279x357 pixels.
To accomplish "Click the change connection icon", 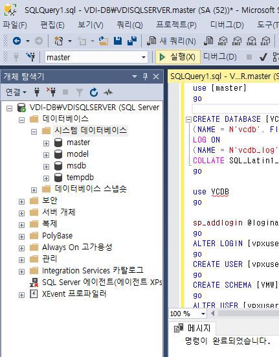I will (30, 57).
